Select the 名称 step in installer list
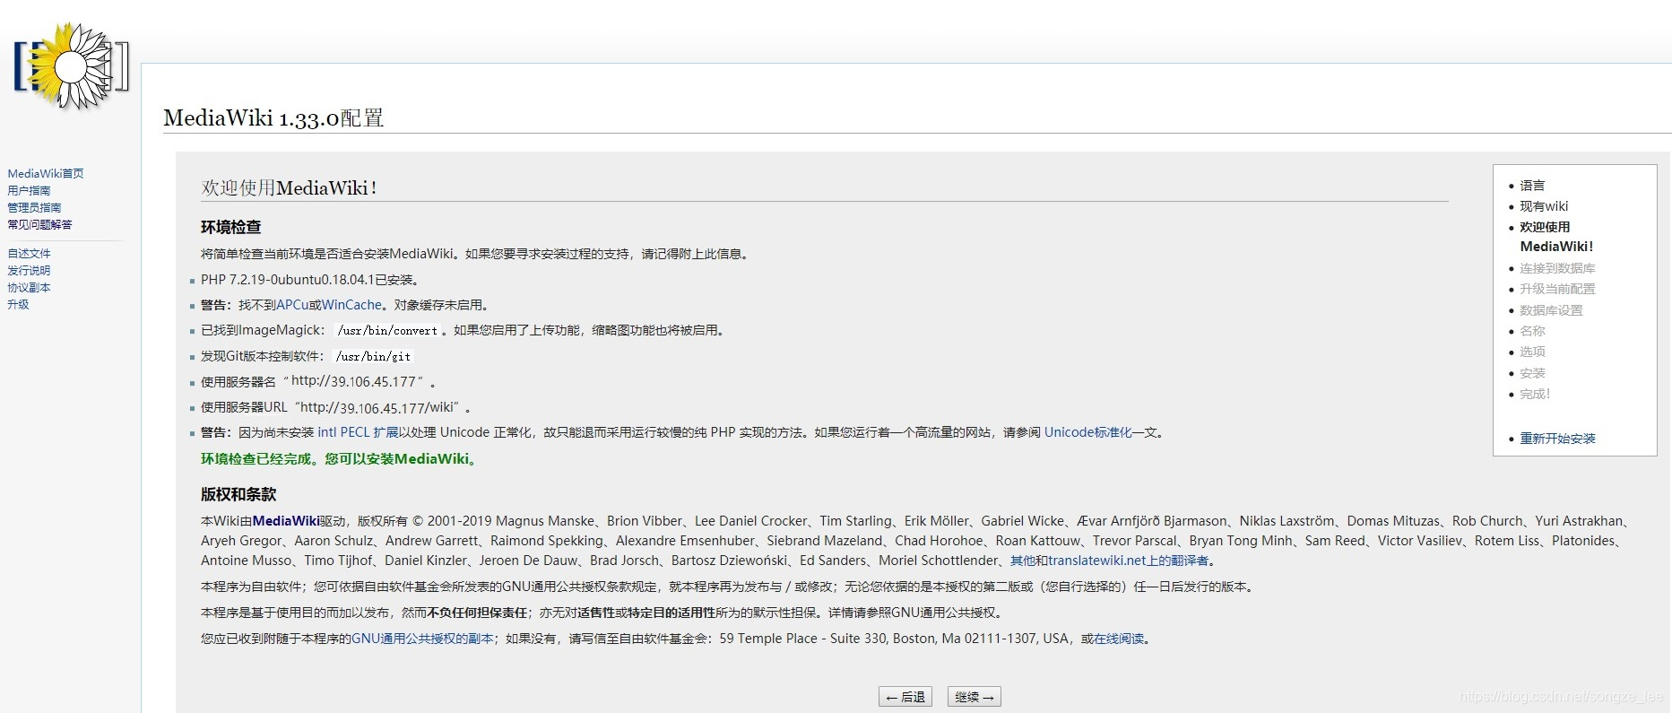1672x713 pixels. pyautogui.click(x=1532, y=331)
